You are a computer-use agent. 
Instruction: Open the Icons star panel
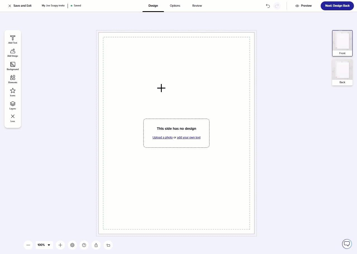(x=13, y=92)
